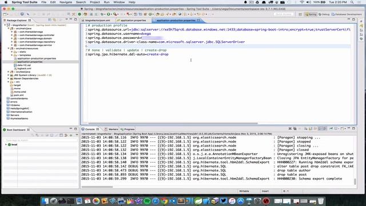Screen dimensions: 366x206
Task: Select the thymeleafdemo project
Action: (x=19, y=118)
